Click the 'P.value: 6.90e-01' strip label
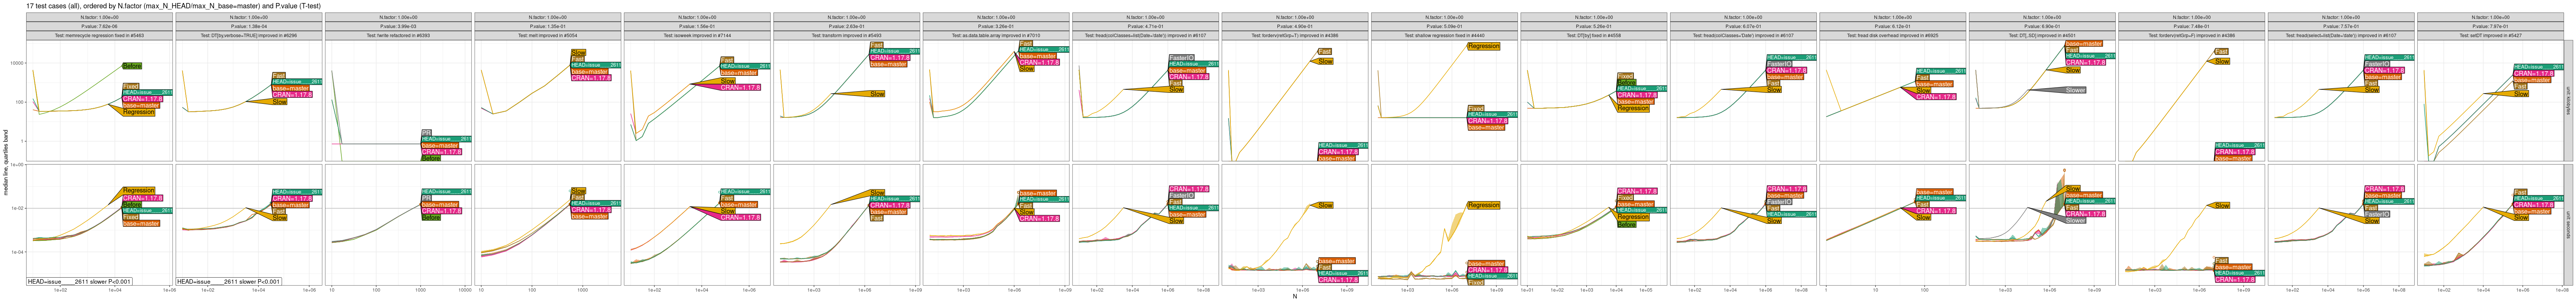2576x303 pixels. tap(2042, 27)
